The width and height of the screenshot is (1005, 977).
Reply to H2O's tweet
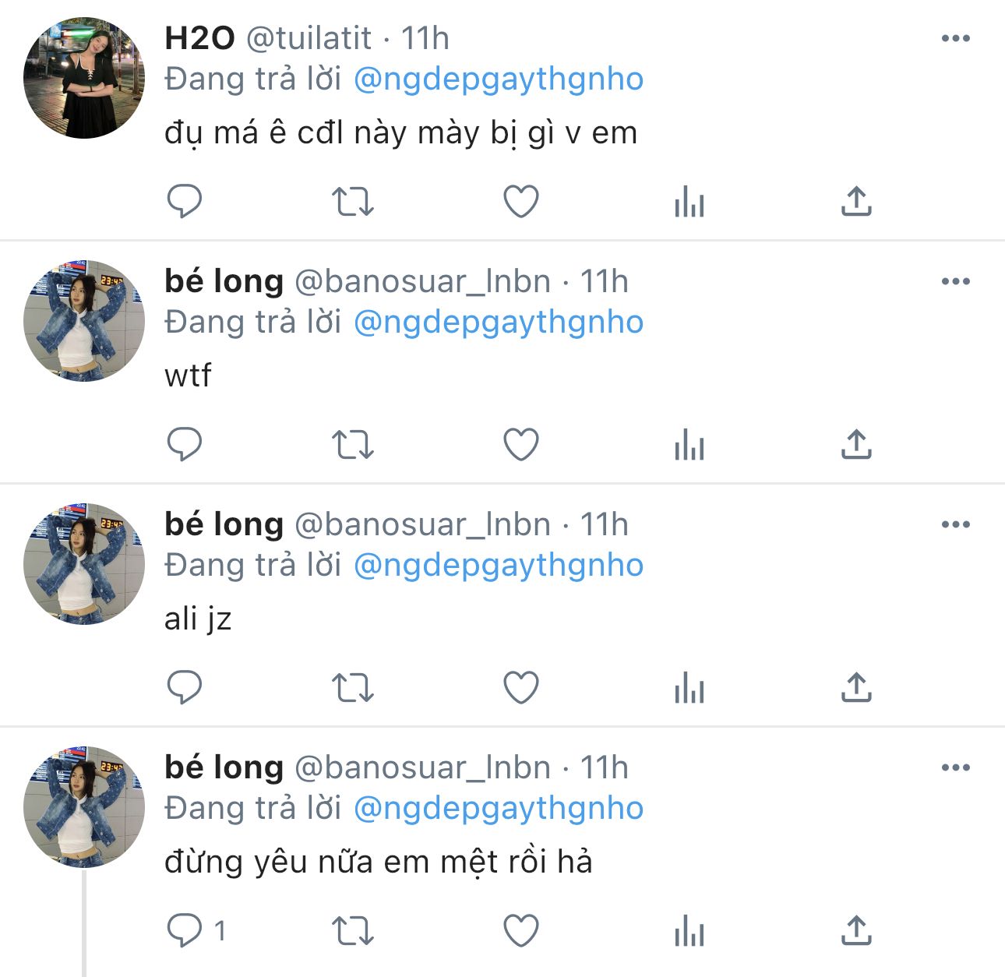pyautogui.click(x=185, y=202)
